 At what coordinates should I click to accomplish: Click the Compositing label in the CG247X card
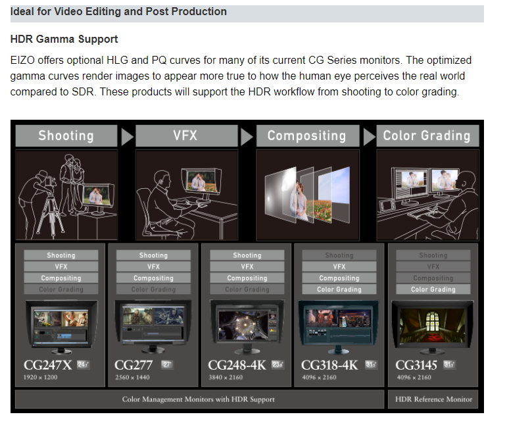pyautogui.click(x=61, y=278)
